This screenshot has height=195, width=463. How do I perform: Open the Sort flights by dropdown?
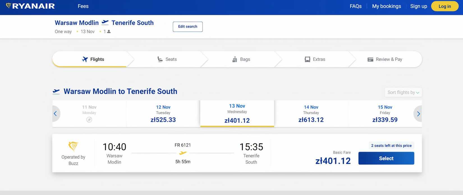pos(403,92)
